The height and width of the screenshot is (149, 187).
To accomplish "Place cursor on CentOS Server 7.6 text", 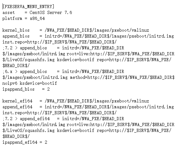I will [51, 12].
